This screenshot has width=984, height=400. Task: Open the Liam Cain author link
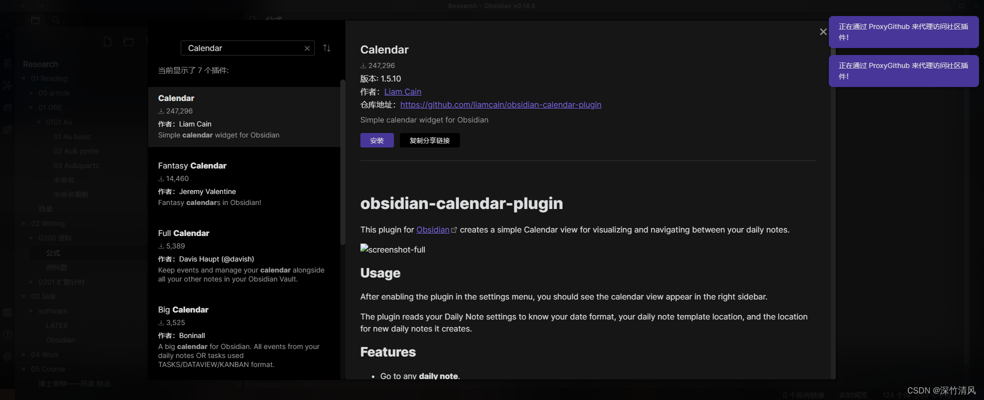pyautogui.click(x=402, y=91)
